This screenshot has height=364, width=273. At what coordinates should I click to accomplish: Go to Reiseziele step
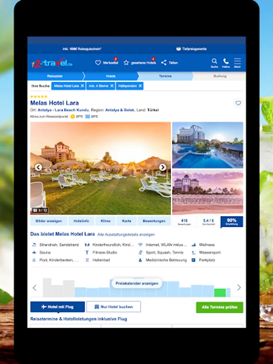coord(55,76)
